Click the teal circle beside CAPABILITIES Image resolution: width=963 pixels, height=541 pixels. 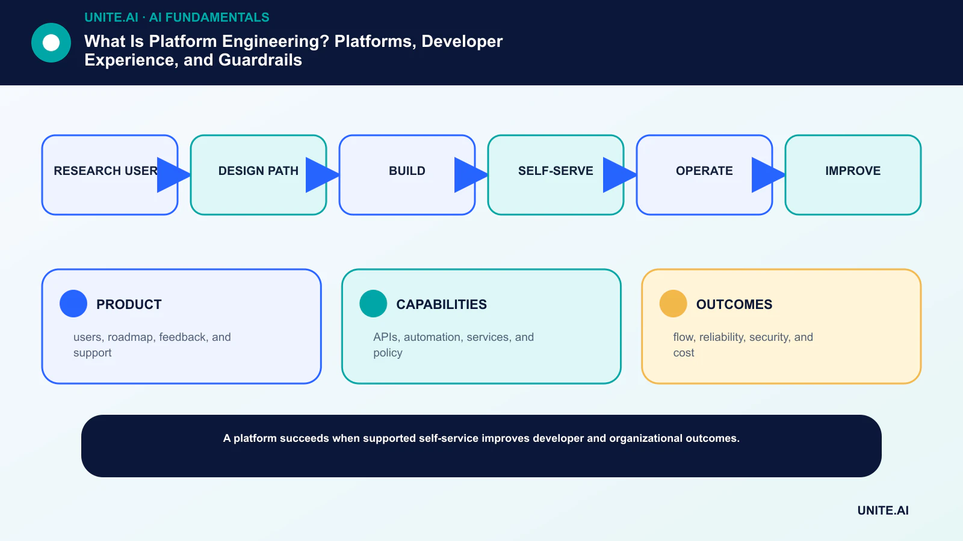point(373,304)
